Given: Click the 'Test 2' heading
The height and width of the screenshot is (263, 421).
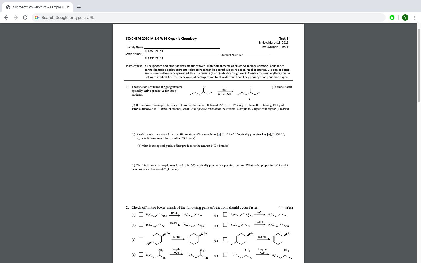Looking at the screenshot, I should tap(284, 39).
